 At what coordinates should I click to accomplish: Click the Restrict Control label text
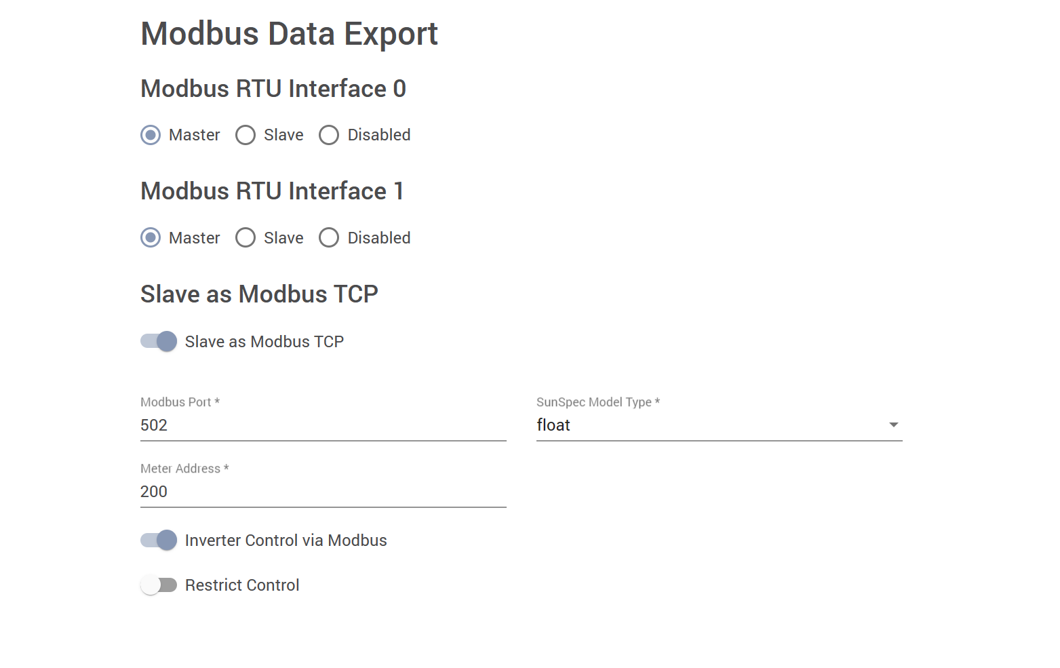pos(242,585)
